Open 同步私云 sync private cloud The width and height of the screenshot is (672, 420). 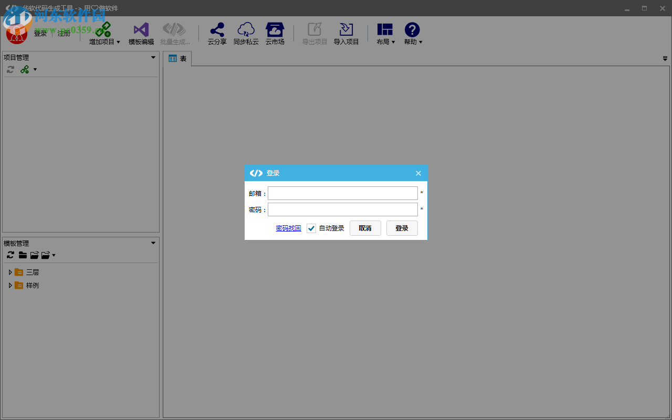[x=246, y=30]
